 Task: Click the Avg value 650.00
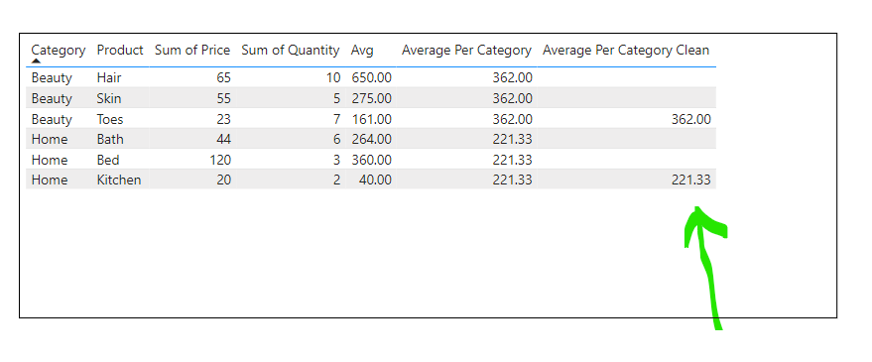click(x=371, y=77)
